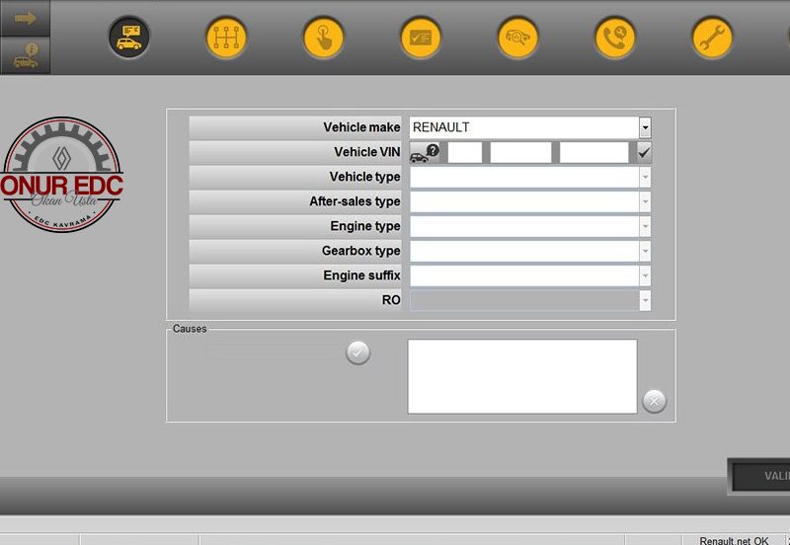Click the round validate cause checkmark
This screenshot has height=545, width=790.
pyautogui.click(x=358, y=352)
